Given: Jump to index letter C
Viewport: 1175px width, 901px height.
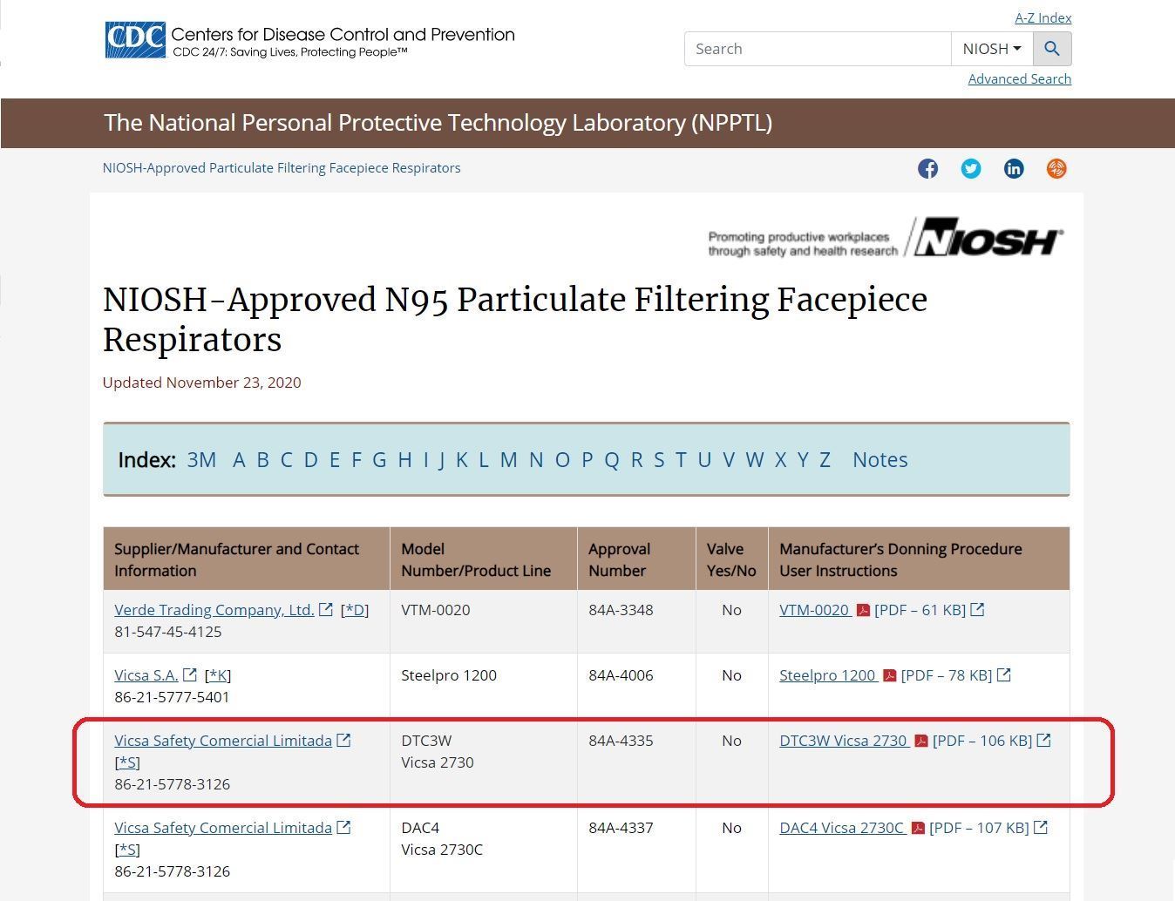Looking at the screenshot, I should click(x=286, y=460).
